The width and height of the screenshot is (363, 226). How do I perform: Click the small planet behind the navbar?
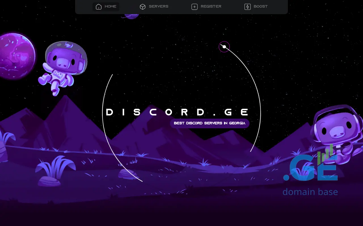[x=131, y=16]
